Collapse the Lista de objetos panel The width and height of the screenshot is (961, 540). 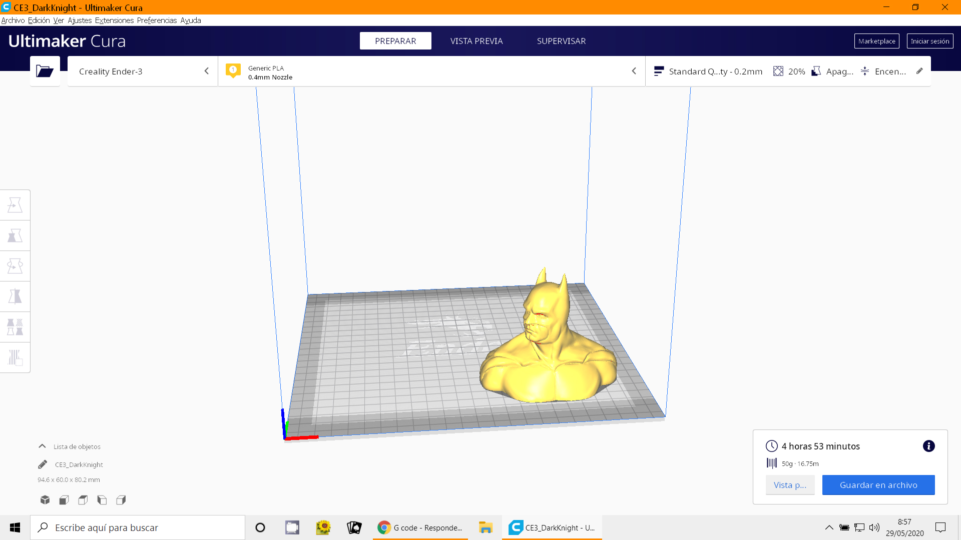click(43, 446)
